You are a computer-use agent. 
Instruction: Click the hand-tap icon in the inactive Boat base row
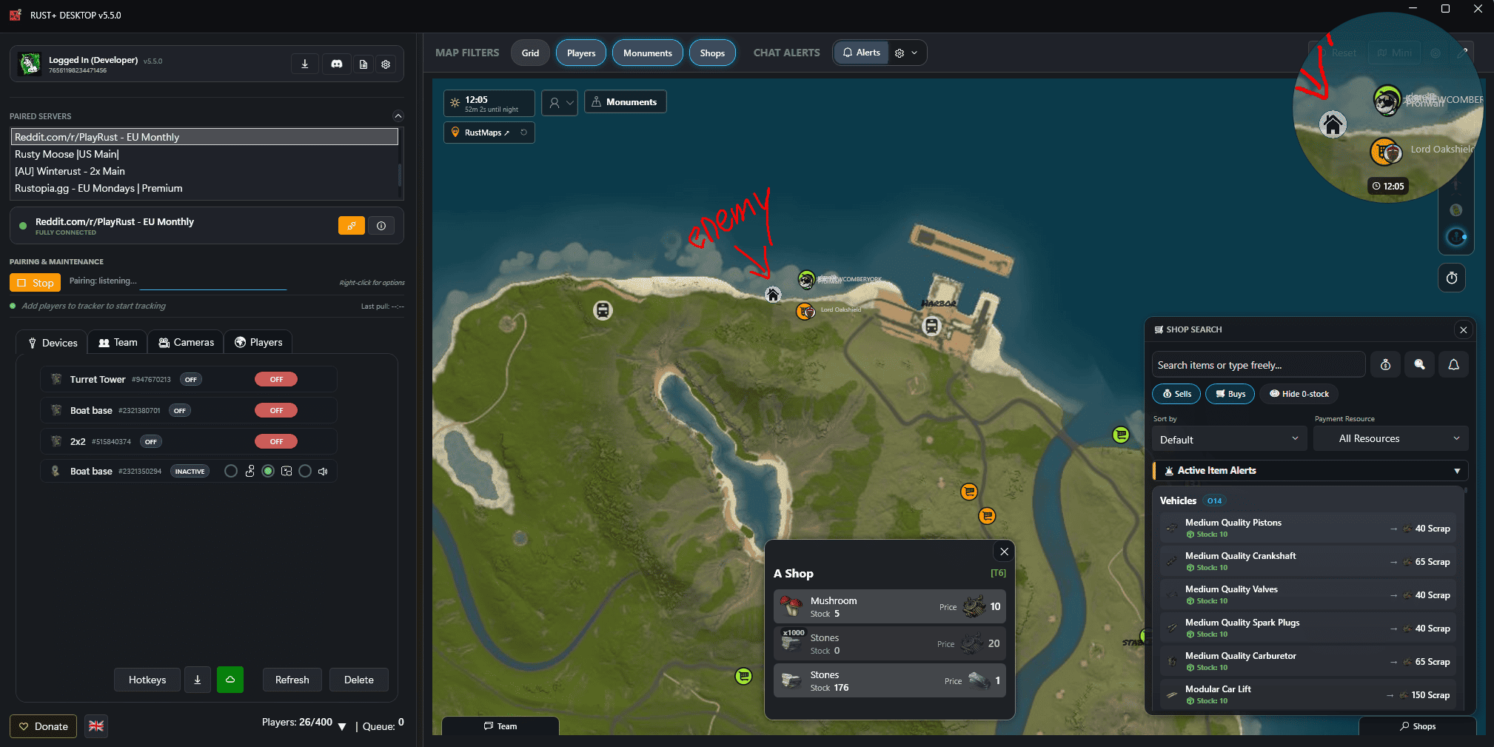coord(249,472)
